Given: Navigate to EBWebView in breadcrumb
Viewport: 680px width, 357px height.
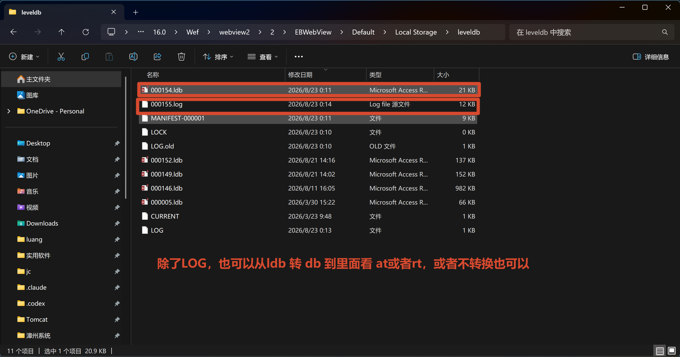Looking at the screenshot, I should point(313,32).
